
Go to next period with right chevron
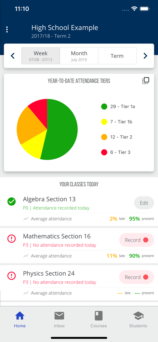pyautogui.click(x=145, y=56)
